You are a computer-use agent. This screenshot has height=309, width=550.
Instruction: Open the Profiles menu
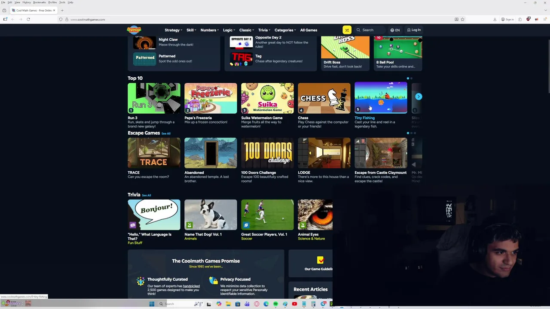coord(52,2)
